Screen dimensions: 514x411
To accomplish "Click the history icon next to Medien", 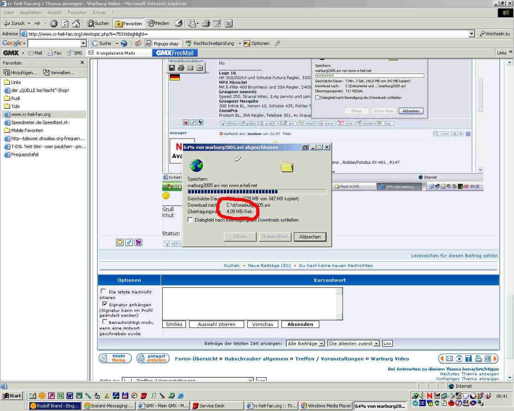I will tap(178, 23).
